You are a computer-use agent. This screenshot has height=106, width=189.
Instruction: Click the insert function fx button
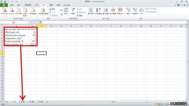[x=40, y=22]
